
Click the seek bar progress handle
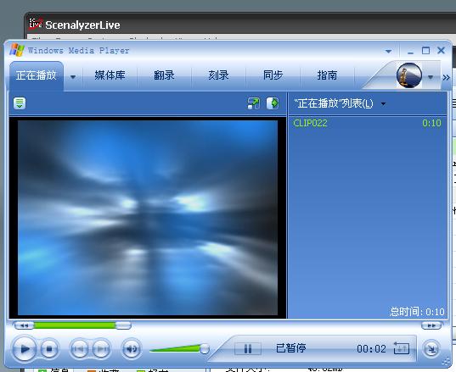pyautogui.click(x=123, y=325)
